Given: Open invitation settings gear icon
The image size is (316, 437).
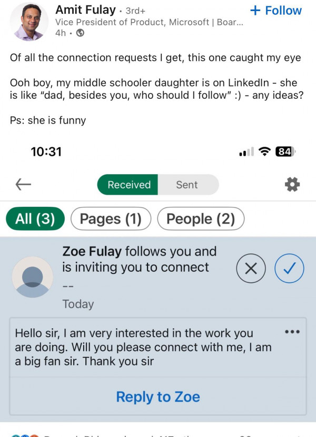Looking at the screenshot, I should tap(292, 184).
